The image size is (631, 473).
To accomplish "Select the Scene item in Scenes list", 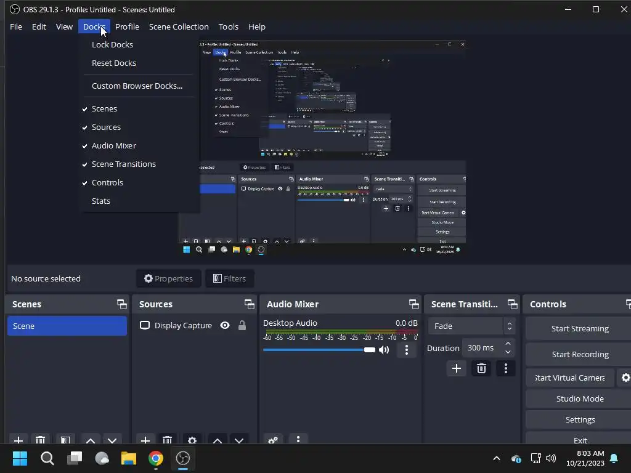I will tap(67, 326).
